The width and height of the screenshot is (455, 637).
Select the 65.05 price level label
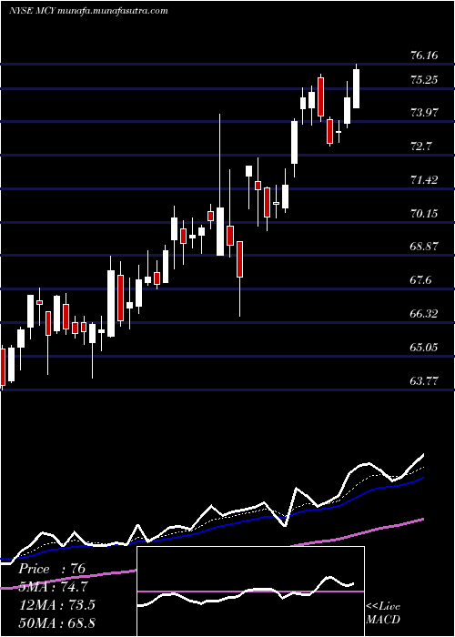click(424, 348)
